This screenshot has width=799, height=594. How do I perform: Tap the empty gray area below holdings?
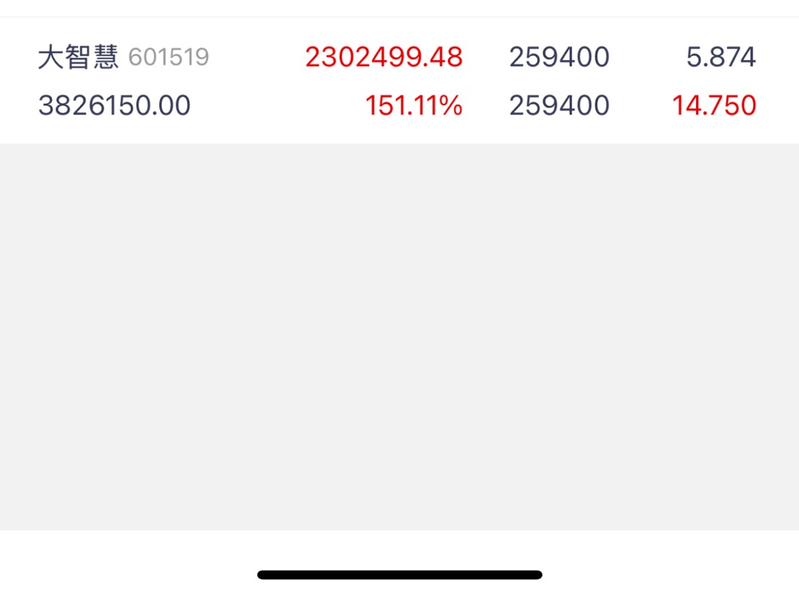400,337
